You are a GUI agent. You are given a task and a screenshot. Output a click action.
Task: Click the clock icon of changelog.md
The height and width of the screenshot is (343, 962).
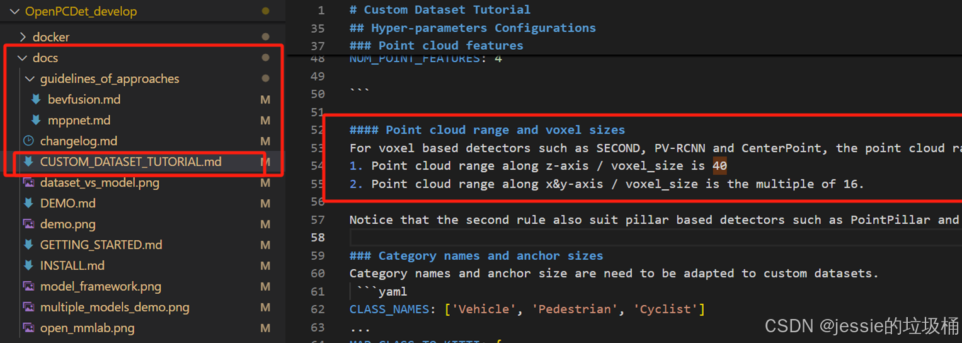point(28,141)
